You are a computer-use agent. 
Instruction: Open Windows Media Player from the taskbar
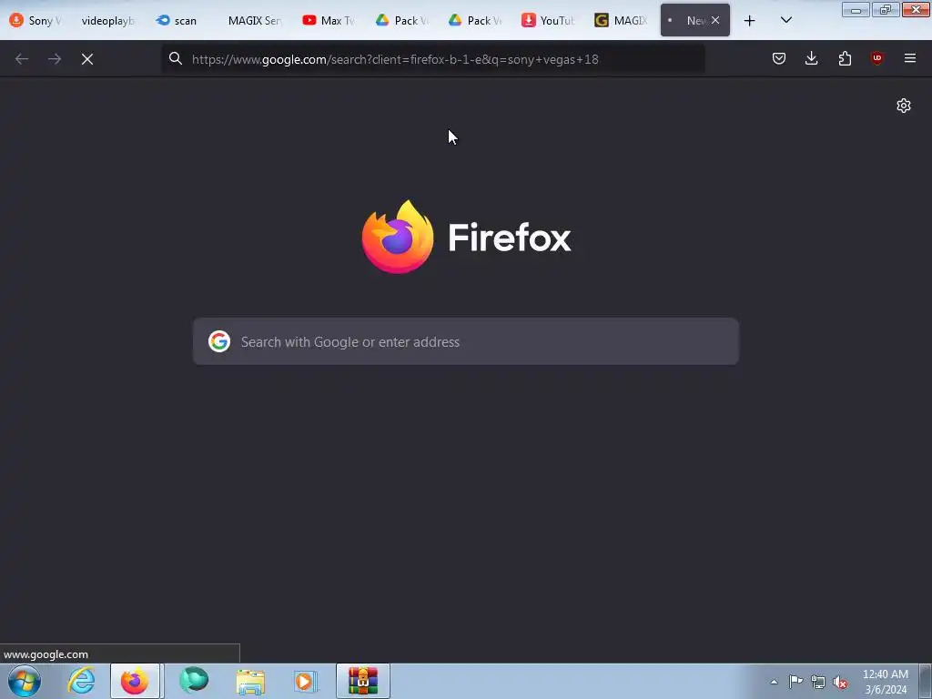(x=306, y=681)
